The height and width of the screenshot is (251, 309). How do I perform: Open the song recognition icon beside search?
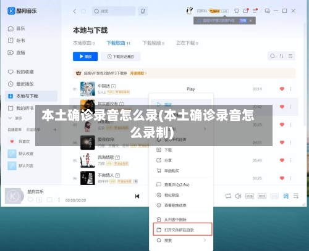[x=143, y=11]
